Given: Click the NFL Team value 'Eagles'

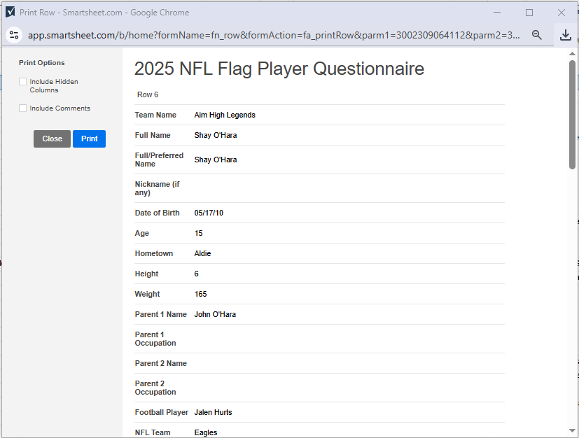Looking at the screenshot, I should [x=206, y=432].
